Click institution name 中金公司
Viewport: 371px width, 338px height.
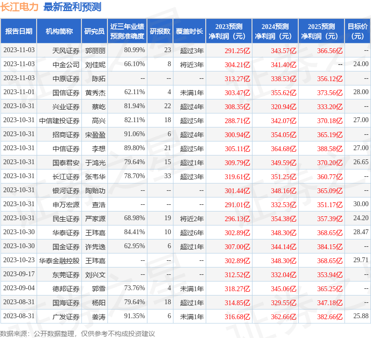pos(66,65)
